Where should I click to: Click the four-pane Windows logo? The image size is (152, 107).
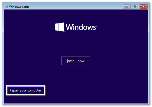[60, 27]
